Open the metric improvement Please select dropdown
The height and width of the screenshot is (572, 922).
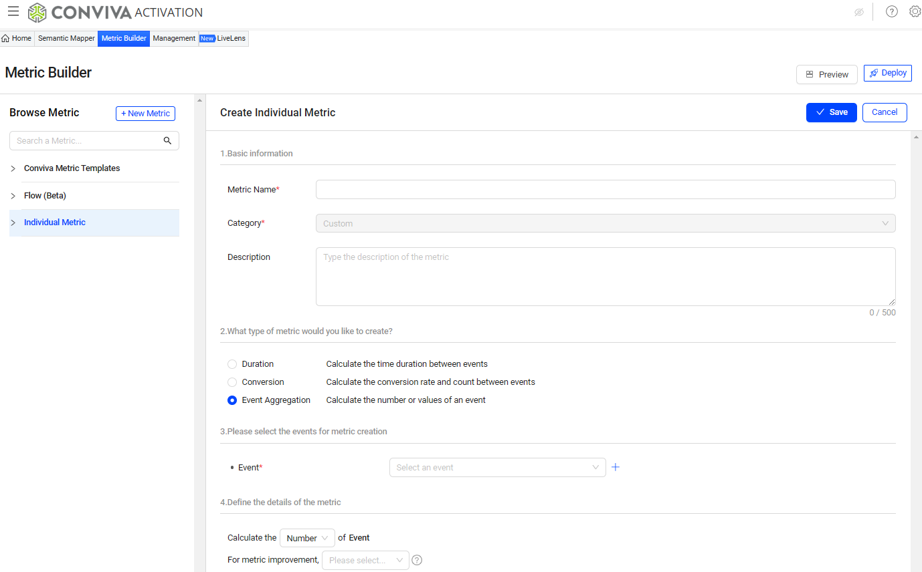(x=365, y=560)
